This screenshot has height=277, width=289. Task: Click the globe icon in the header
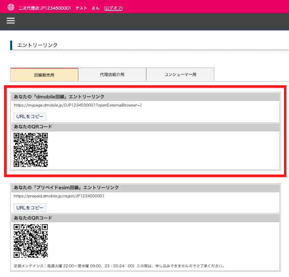[x=11, y=8]
